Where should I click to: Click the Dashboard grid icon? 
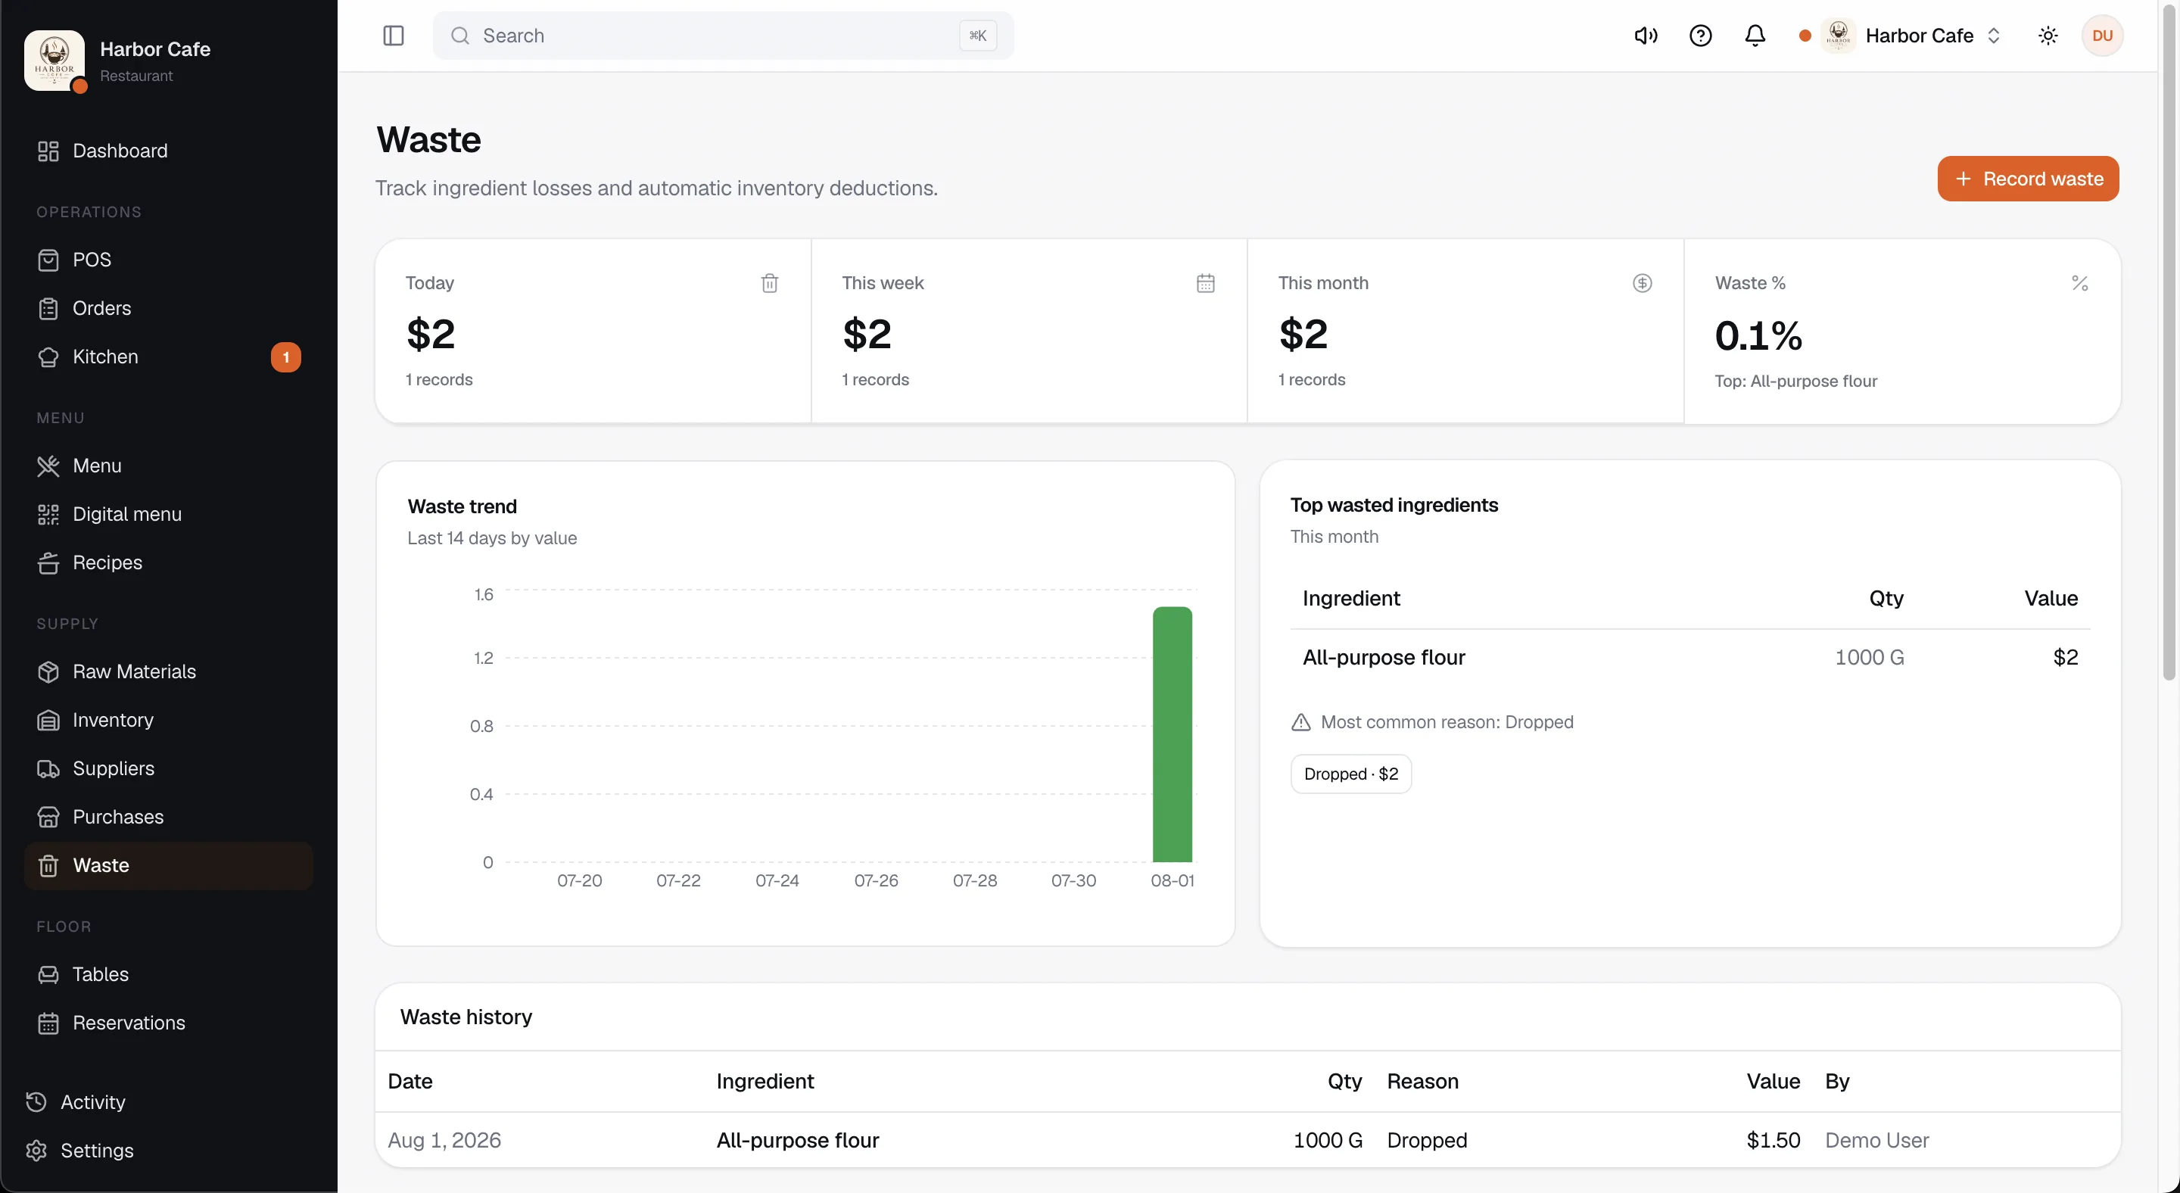point(48,151)
